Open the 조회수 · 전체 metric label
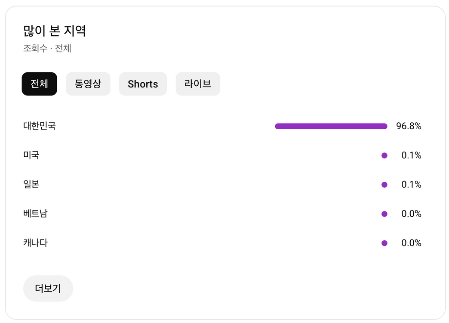 click(48, 49)
